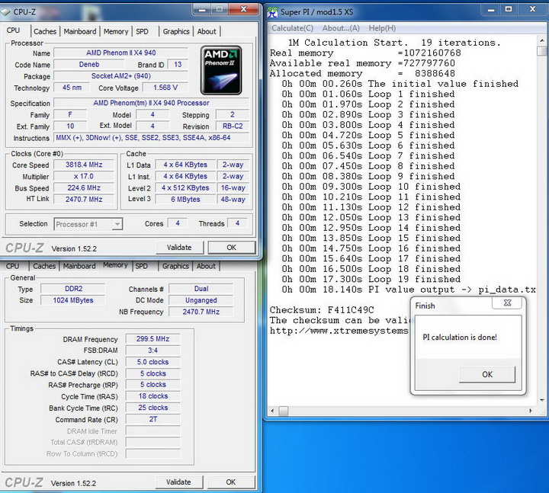Image resolution: width=549 pixels, height=493 pixels.
Task: Maximize the Super PI window
Action: (509, 10)
